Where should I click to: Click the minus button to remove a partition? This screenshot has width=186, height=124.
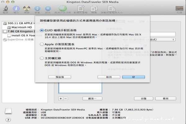pos(66,99)
